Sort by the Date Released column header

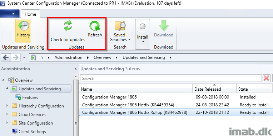[x=214, y=88]
